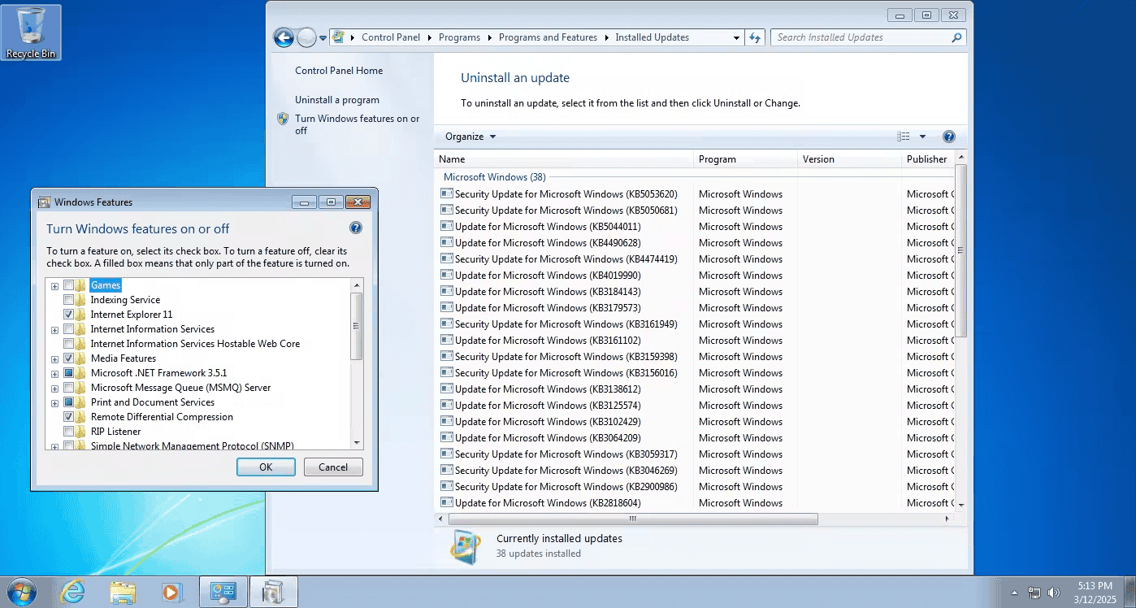
Task: Sort by Name column header
Action: click(x=564, y=159)
